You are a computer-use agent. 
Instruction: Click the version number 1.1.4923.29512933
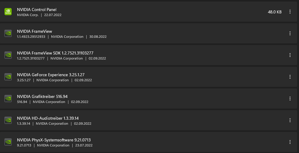pos(31,37)
